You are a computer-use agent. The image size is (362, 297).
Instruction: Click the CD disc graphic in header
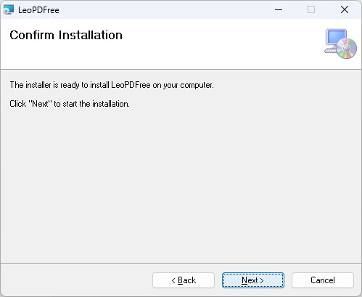pos(347,49)
